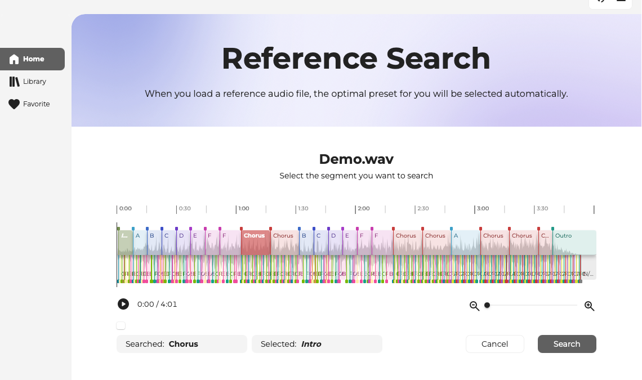Open the Favorite menu item label

(x=37, y=104)
